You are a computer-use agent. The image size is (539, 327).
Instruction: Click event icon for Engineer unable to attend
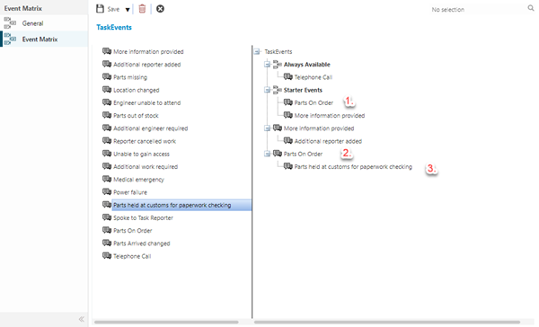point(107,102)
